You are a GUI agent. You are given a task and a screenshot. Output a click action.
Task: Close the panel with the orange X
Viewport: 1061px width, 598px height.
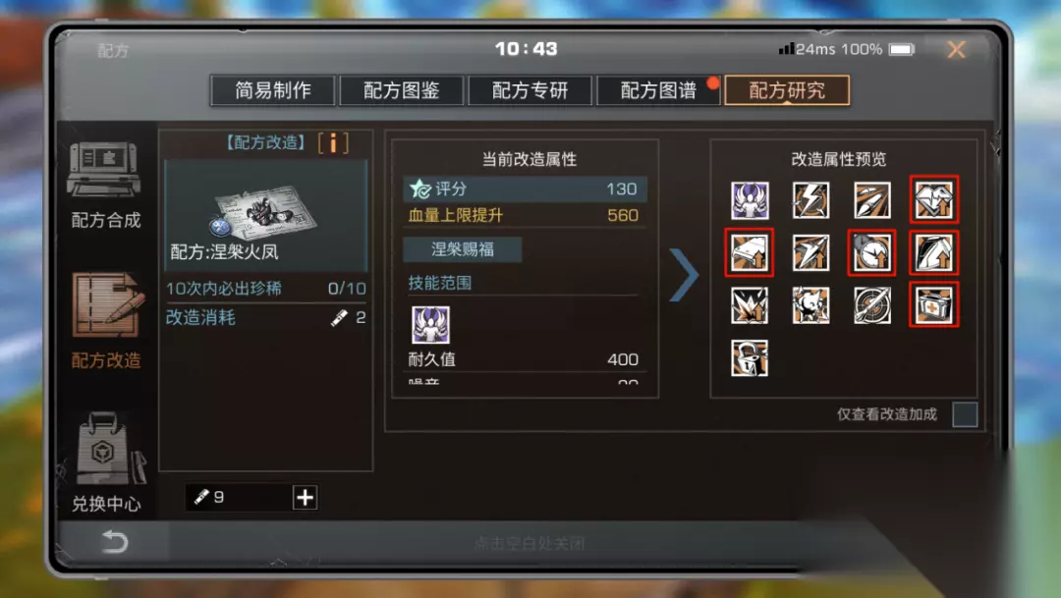pyautogui.click(x=956, y=49)
